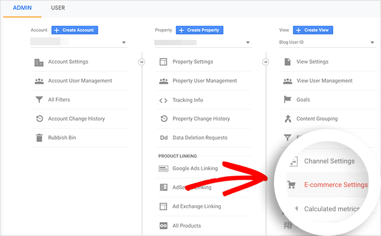
Task: Open View User Management
Action: click(x=324, y=81)
